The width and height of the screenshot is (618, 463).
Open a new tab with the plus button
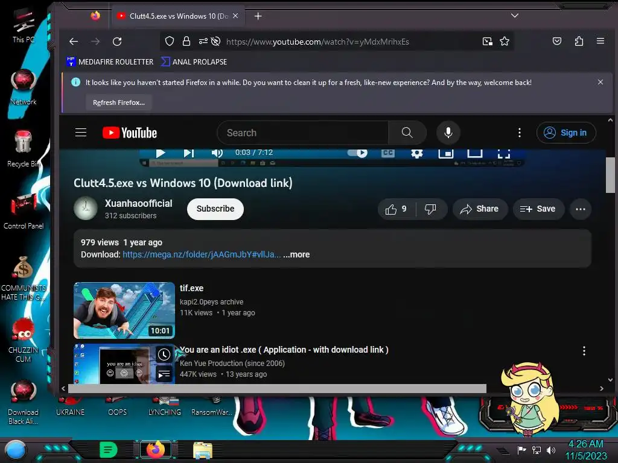258,16
